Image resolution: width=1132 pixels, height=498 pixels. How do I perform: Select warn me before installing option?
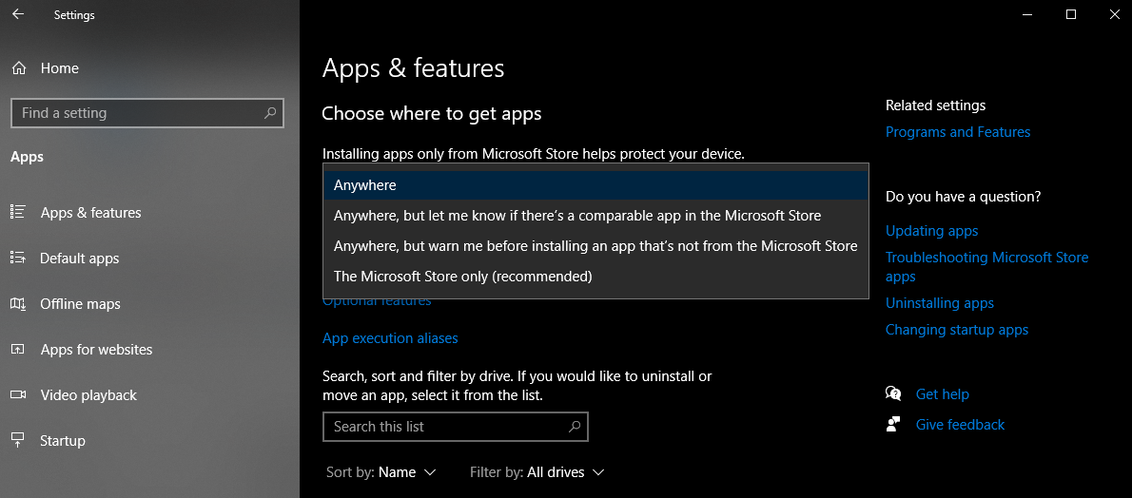pos(595,246)
